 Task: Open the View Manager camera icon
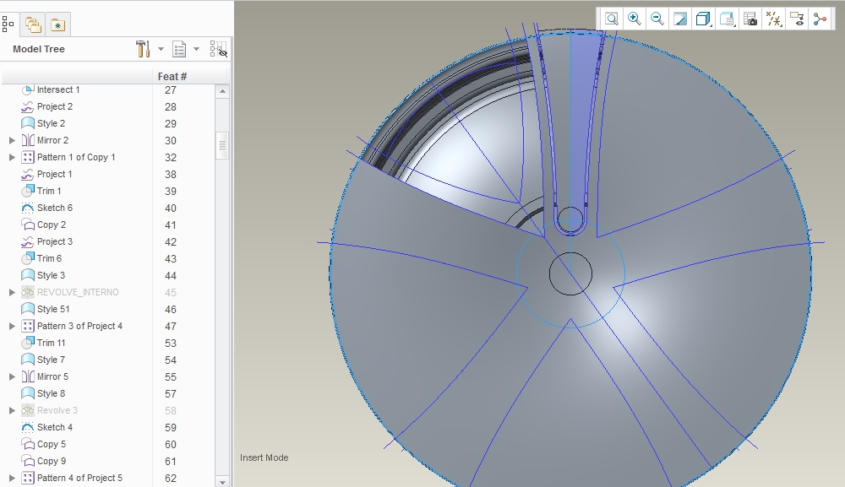750,19
